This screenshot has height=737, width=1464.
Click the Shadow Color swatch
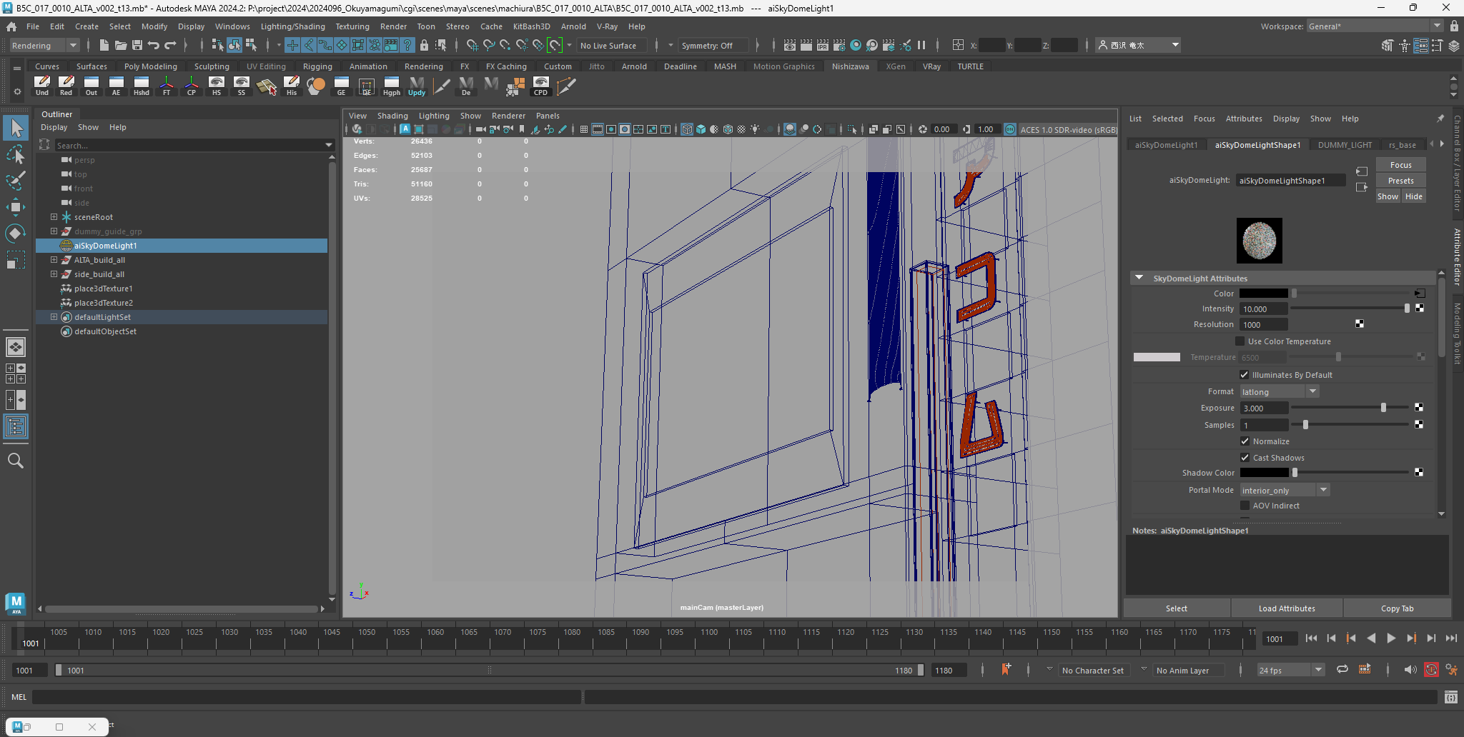(1263, 473)
